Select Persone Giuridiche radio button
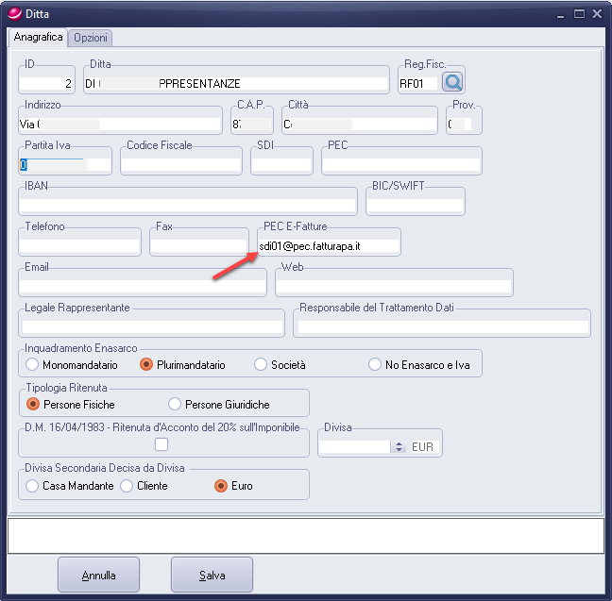Screen dimensions: 612x601 tap(175, 404)
